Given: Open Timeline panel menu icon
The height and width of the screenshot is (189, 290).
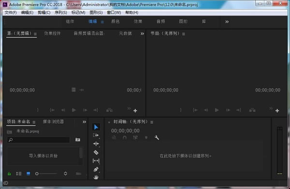Looking at the screenshot, I should point(152,122).
